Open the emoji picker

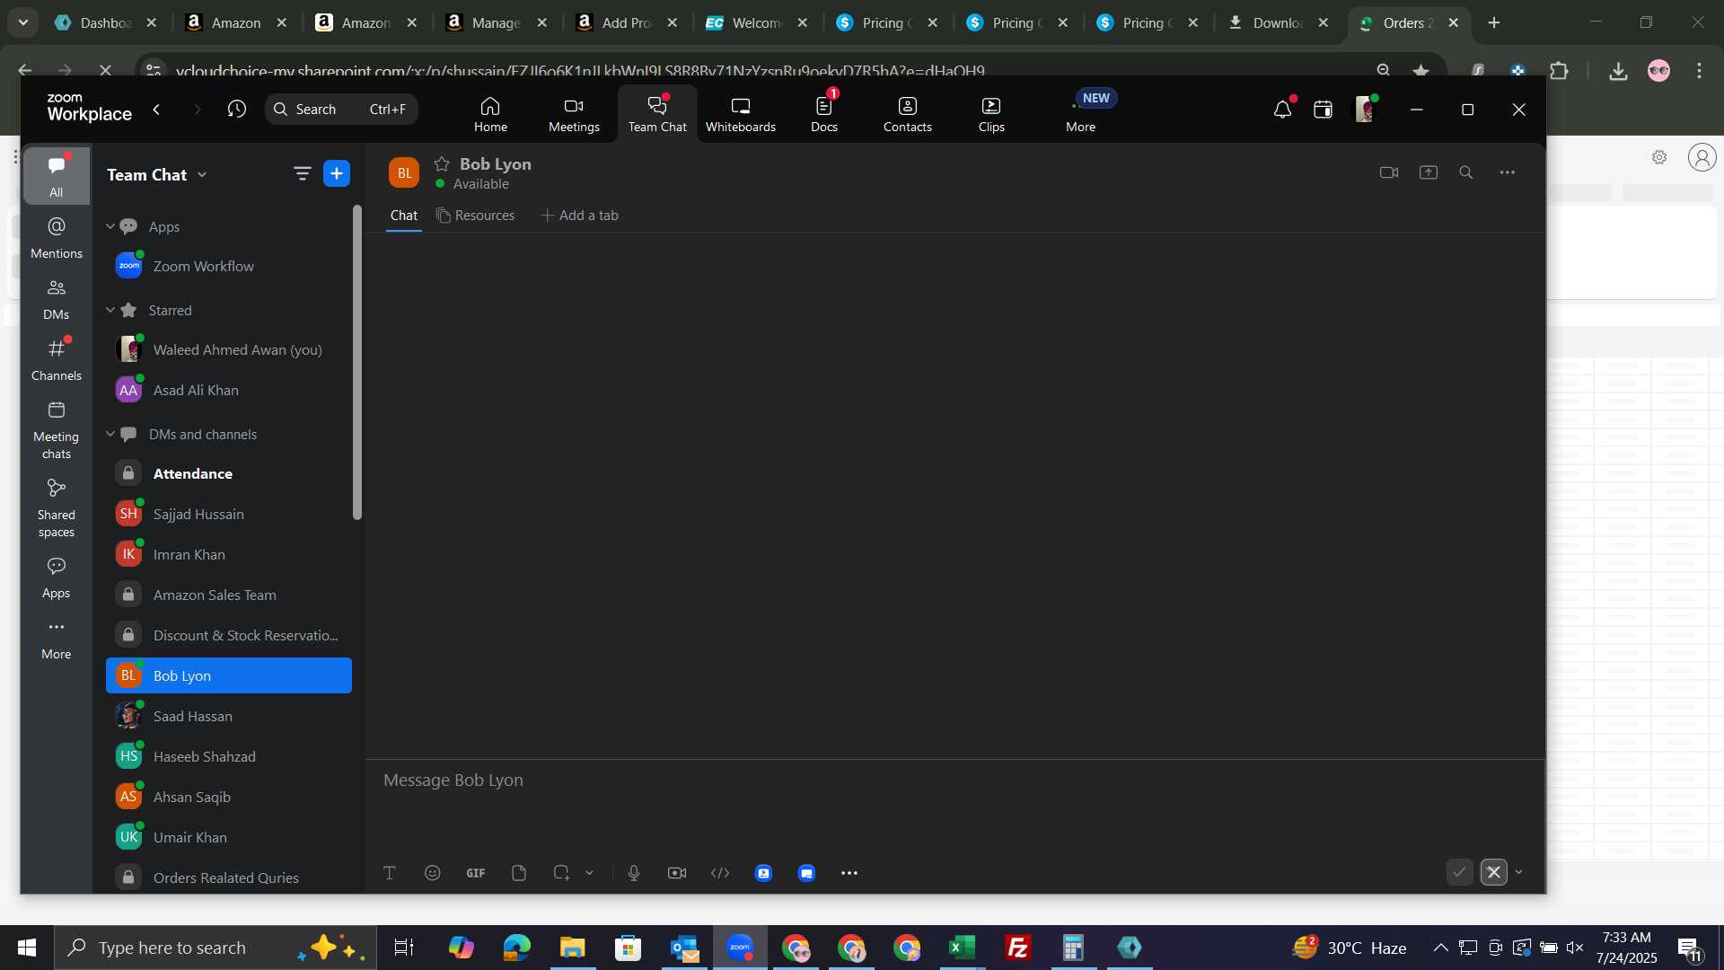click(433, 873)
